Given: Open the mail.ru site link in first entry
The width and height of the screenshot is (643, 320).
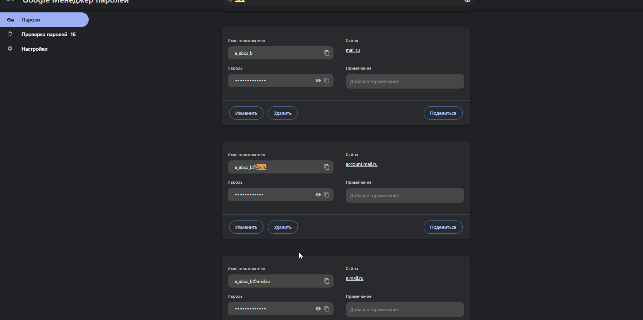Looking at the screenshot, I should tap(353, 50).
